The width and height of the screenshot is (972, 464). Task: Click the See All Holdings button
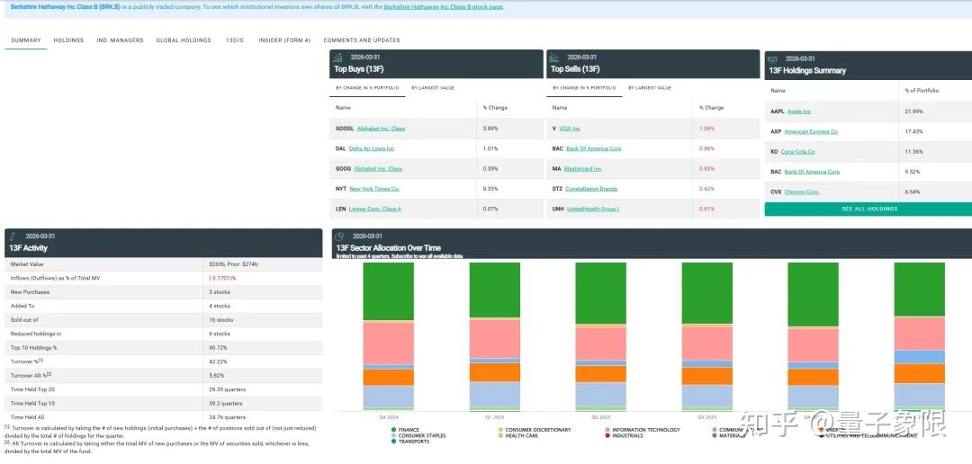coord(868,210)
